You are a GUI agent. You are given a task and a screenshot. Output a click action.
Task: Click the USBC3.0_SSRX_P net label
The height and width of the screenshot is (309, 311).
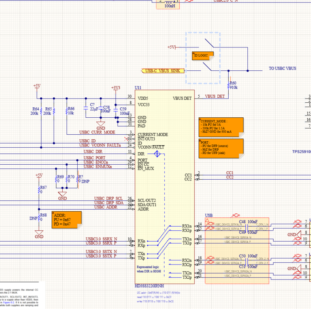[101, 243]
